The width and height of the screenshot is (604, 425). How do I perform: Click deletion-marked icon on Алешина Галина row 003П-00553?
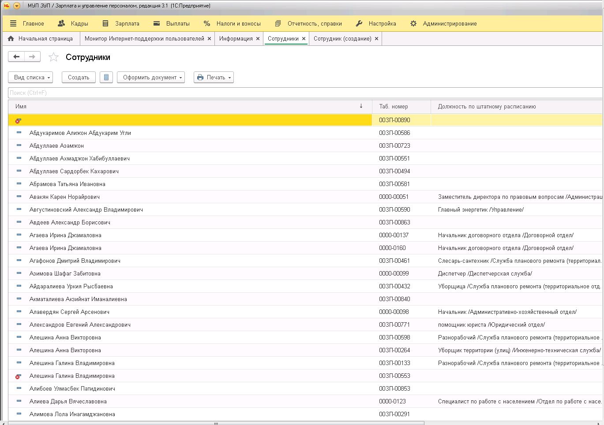(18, 376)
